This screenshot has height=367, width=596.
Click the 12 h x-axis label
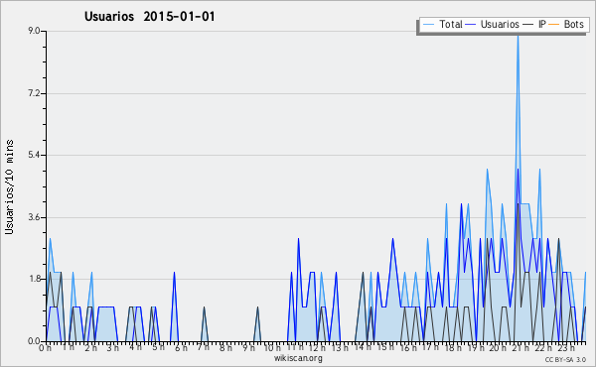317,347
